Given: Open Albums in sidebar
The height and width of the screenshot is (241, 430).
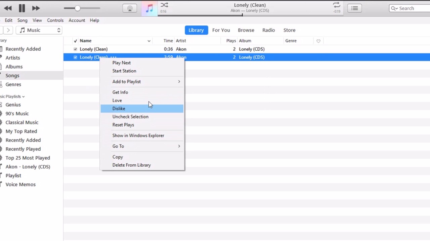Looking at the screenshot, I should click(x=14, y=67).
